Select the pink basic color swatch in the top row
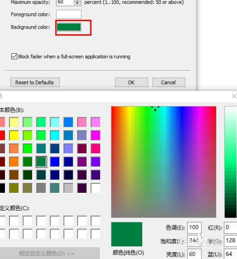The height and width of the screenshot is (259, 237). click(x=82, y=122)
